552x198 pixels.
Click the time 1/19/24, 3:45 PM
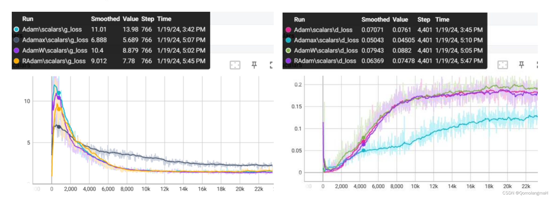[459, 30]
